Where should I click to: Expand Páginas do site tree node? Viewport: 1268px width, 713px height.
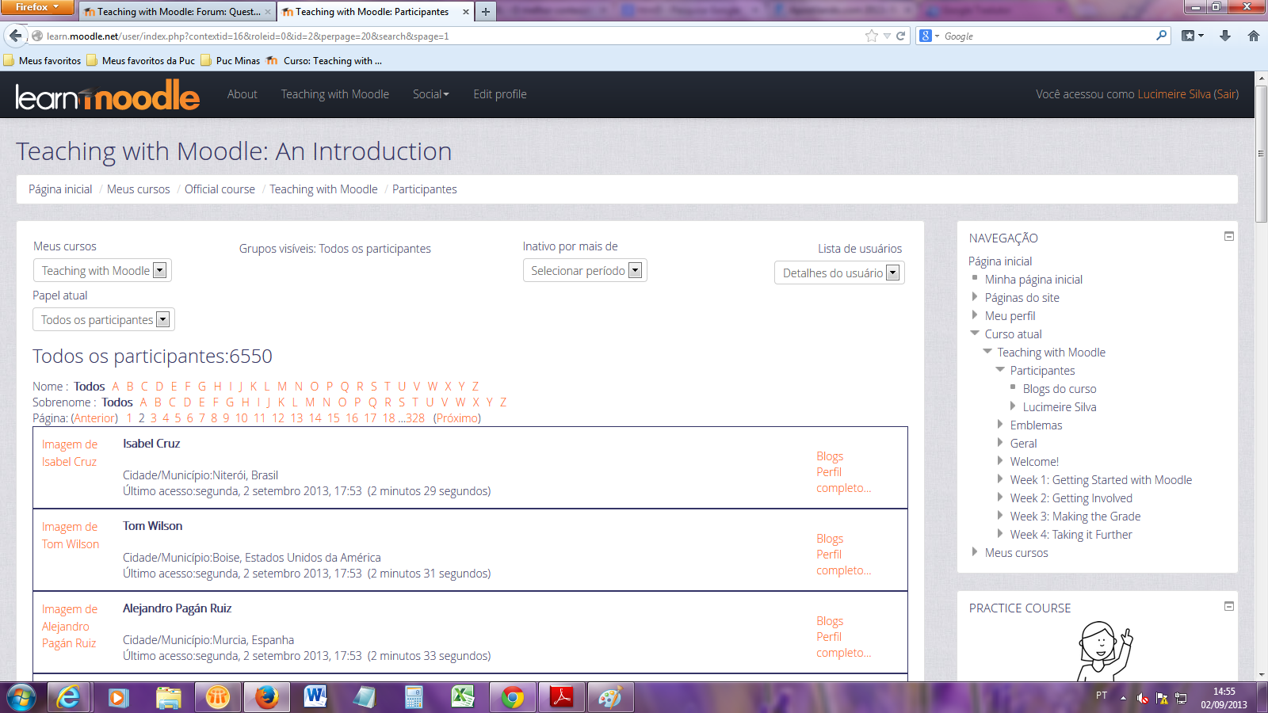point(975,297)
